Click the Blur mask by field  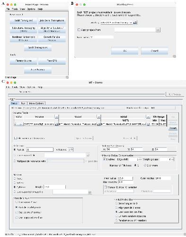coord(125,182)
